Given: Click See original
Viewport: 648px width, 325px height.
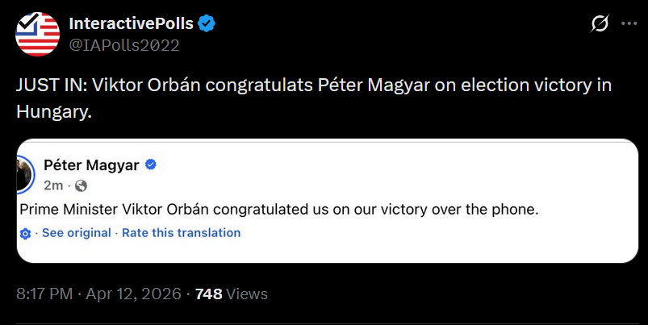Looking at the screenshot, I should 76,233.
